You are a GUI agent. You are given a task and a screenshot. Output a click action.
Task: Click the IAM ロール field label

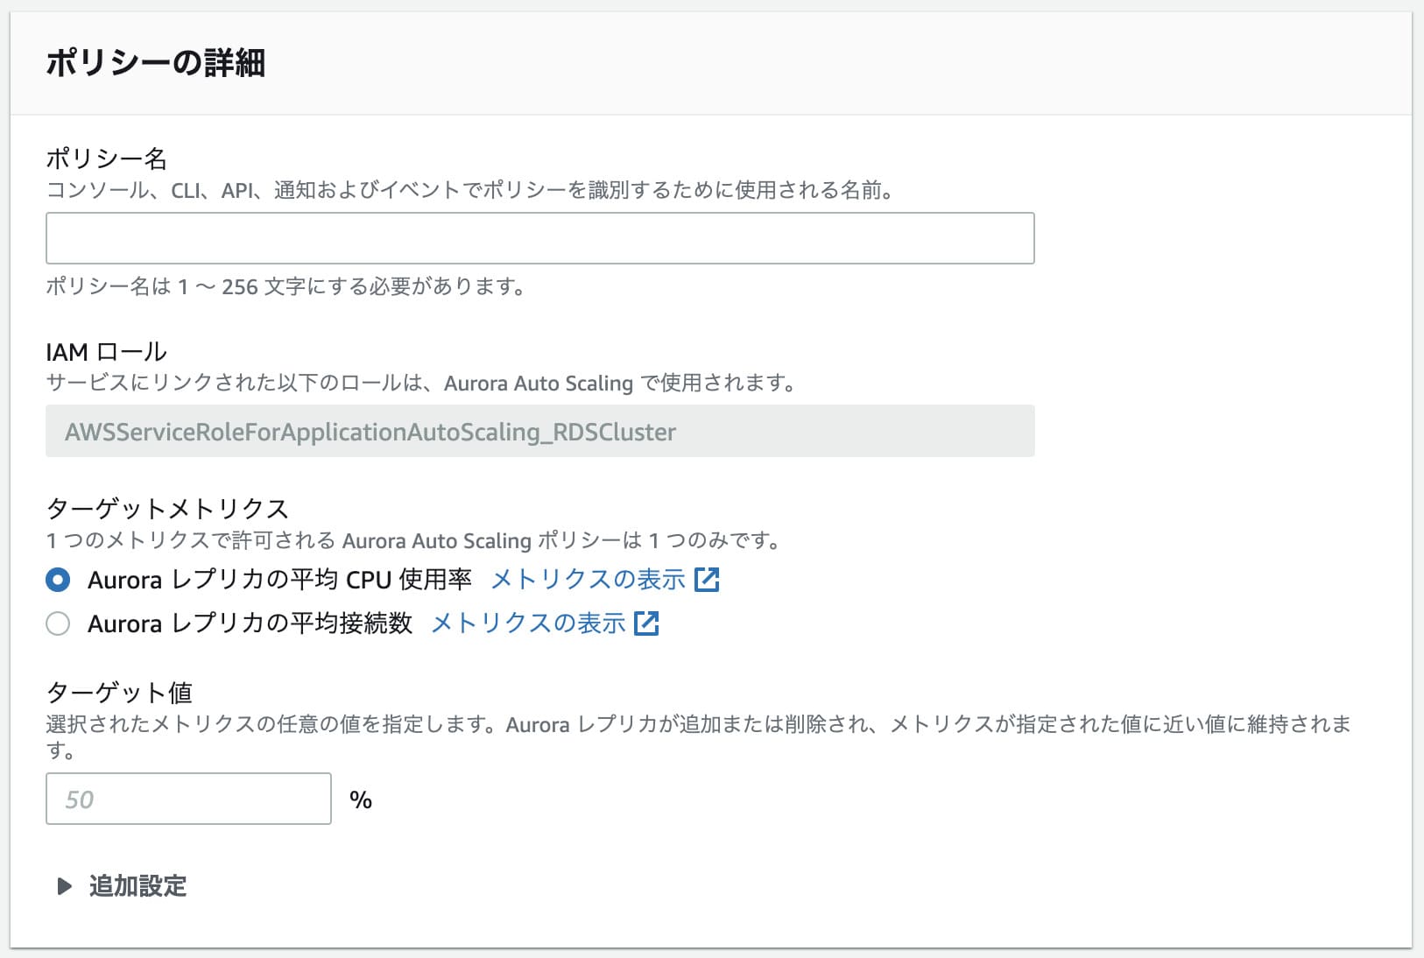(106, 352)
